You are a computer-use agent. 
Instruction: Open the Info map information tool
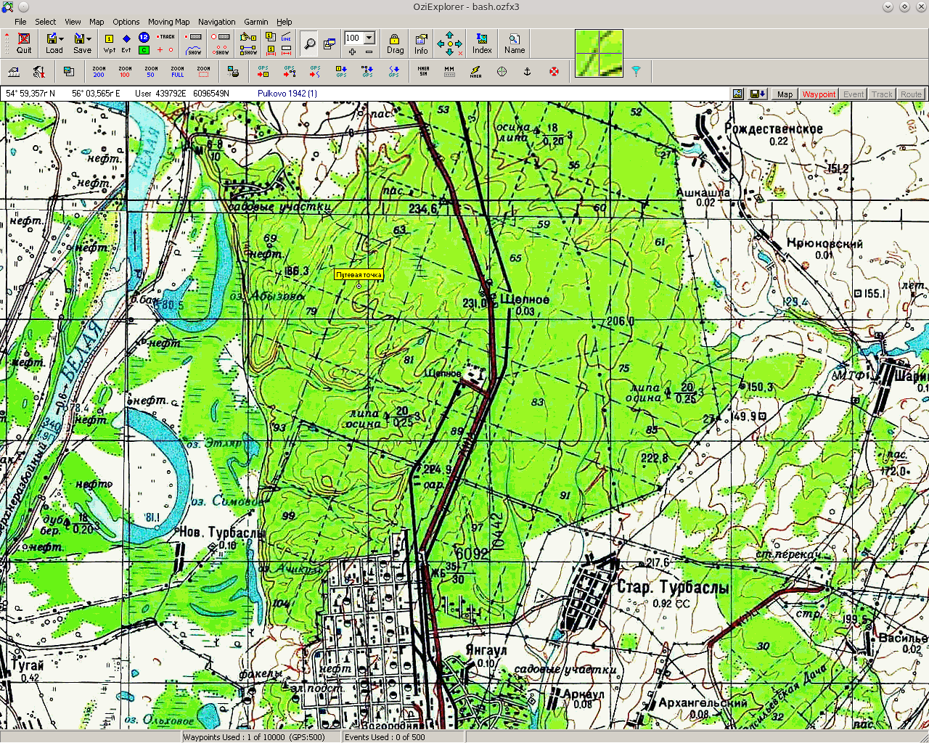(421, 44)
